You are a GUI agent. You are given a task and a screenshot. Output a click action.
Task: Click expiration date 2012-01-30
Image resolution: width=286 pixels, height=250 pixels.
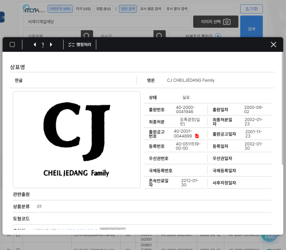point(190,183)
